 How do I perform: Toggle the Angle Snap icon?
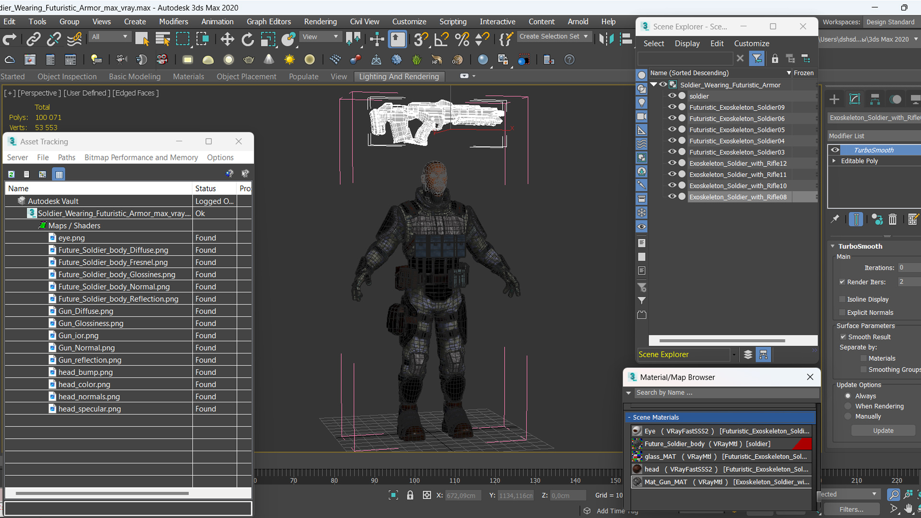441,39
